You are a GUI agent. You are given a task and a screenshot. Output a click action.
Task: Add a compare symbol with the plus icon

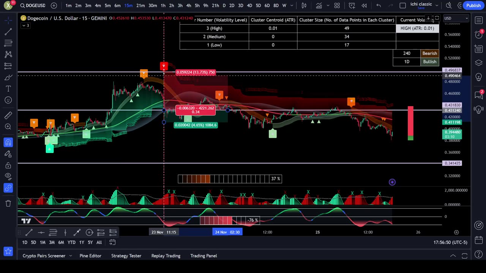click(54, 5)
